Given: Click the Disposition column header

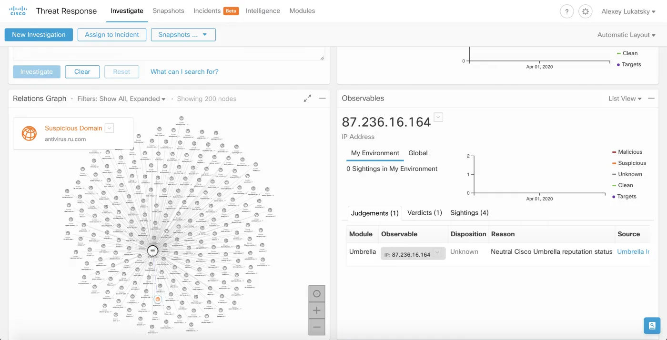Looking at the screenshot, I should 468,234.
